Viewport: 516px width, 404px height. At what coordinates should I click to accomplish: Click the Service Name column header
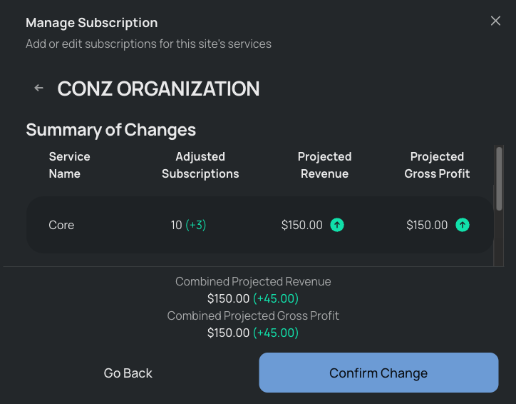tap(69, 165)
